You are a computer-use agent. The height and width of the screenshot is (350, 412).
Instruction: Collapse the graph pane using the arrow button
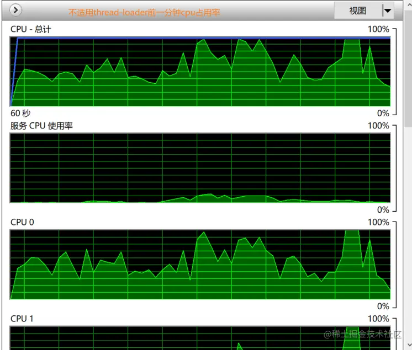tap(15, 10)
